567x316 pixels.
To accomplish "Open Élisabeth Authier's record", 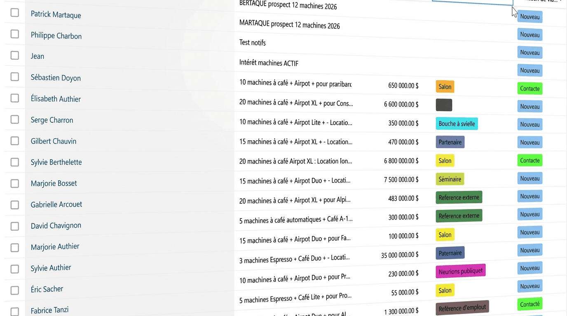I will coord(56,99).
